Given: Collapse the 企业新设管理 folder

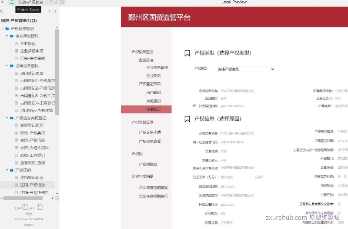Looking at the screenshot, I should (7, 36).
